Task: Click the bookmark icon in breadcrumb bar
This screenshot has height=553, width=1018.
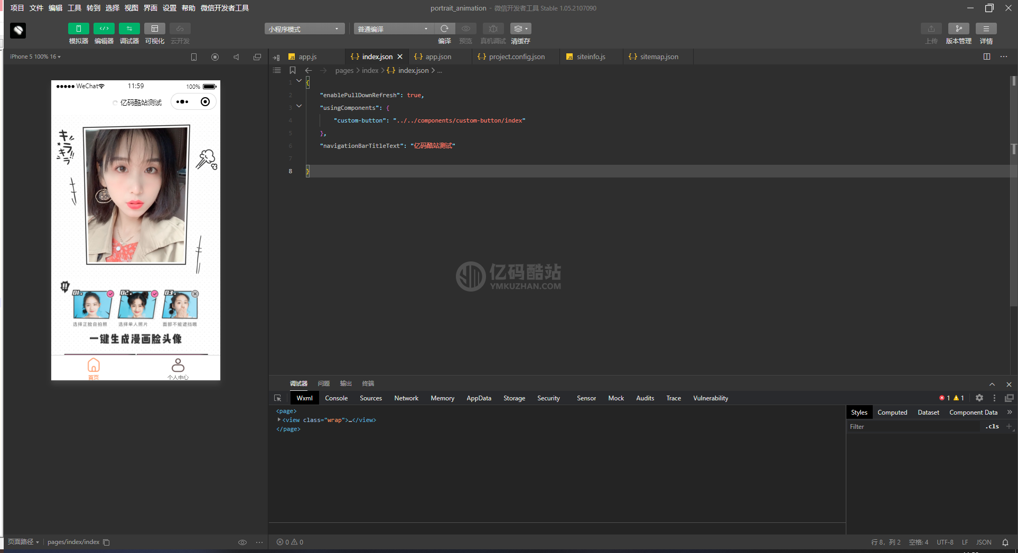Action: [x=293, y=70]
